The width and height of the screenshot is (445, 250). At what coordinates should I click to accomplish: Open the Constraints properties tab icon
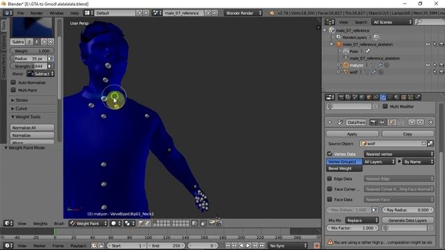point(375,97)
